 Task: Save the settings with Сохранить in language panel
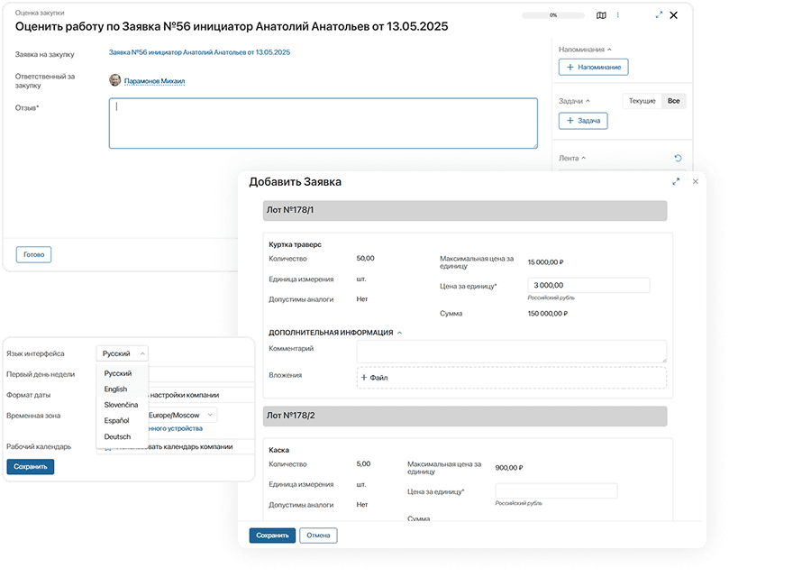tap(31, 467)
